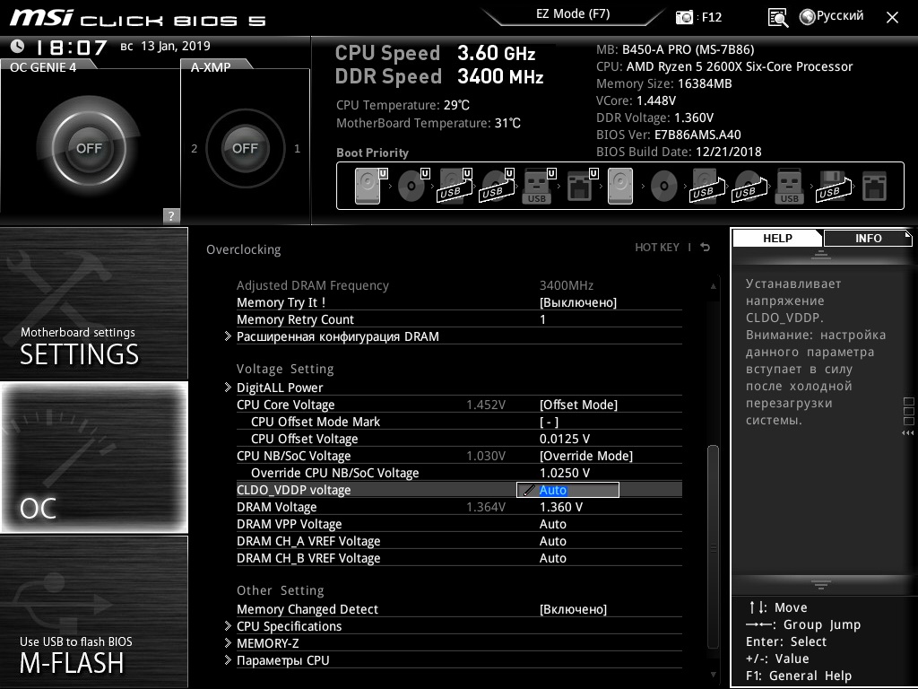Click the HOT KEY label
This screenshot has width=918, height=689.
click(x=657, y=248)
